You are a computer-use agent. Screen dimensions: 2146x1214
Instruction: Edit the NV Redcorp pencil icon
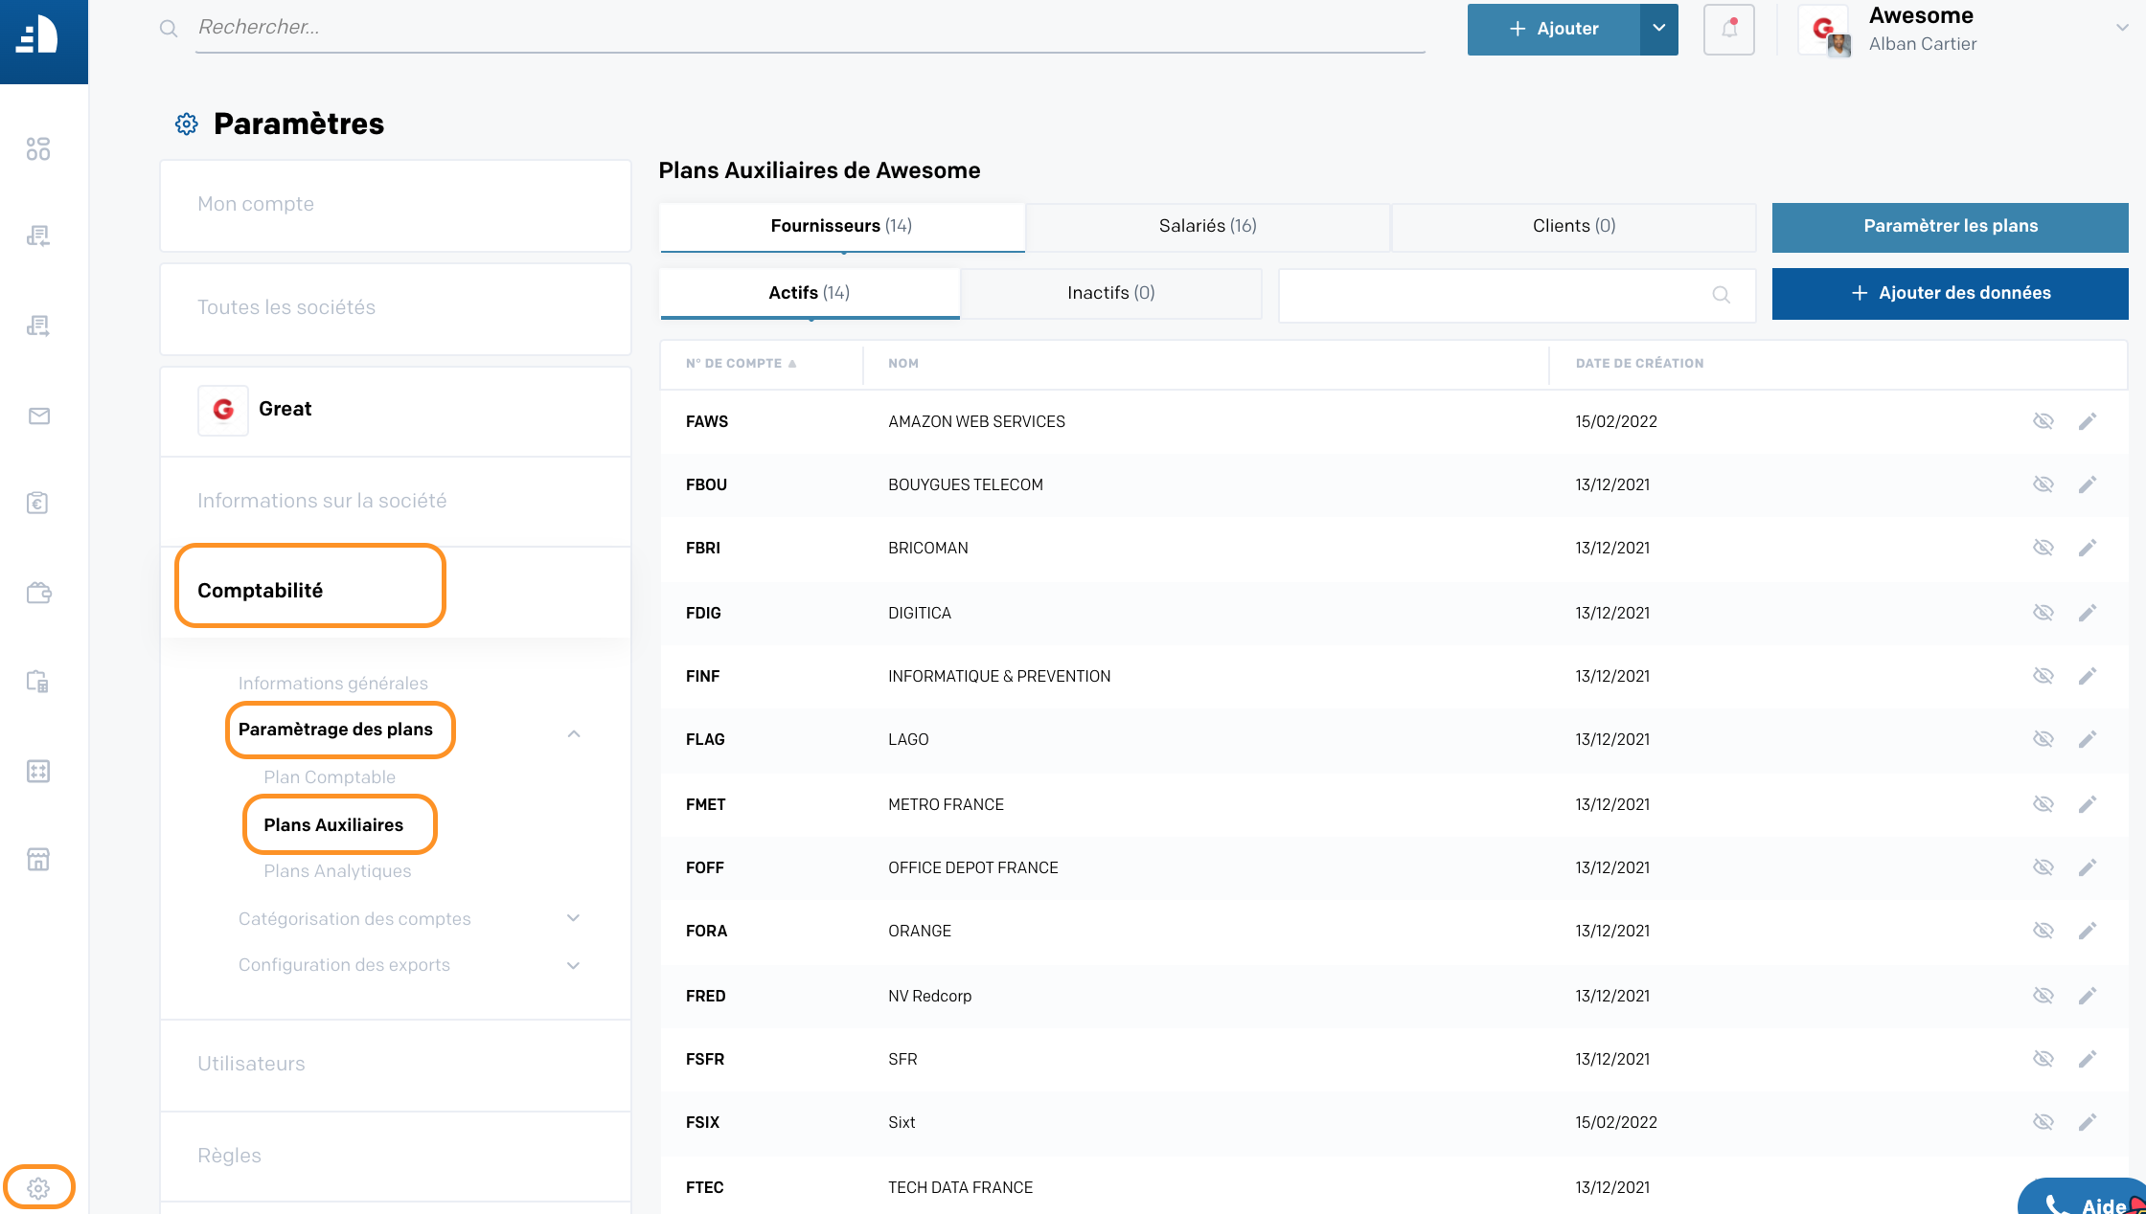(x=2088, y=996)
